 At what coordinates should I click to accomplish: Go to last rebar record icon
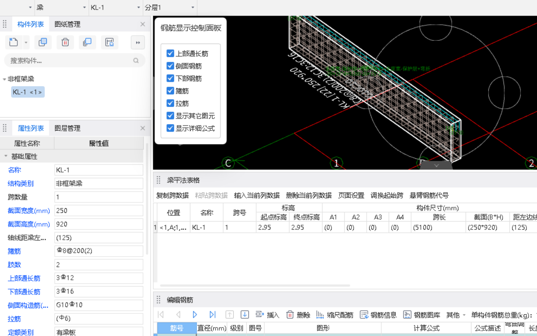pyautogui.click(x=212, y=315)
